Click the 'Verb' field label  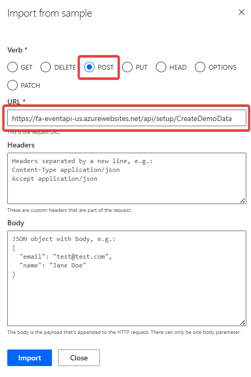tap(15, 50)
